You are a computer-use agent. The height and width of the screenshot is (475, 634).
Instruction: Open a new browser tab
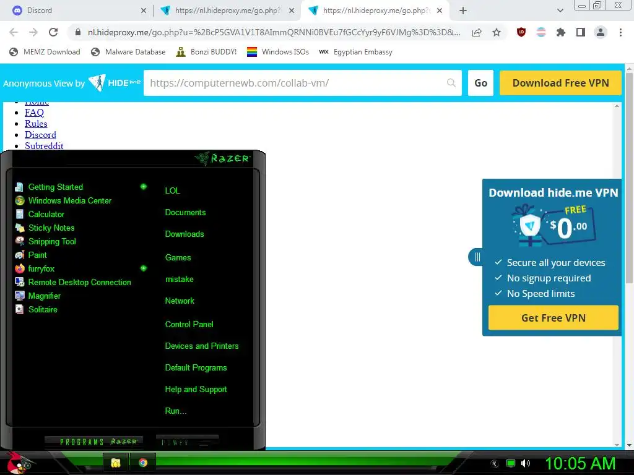pyautogui.click(x=463, y=11)
